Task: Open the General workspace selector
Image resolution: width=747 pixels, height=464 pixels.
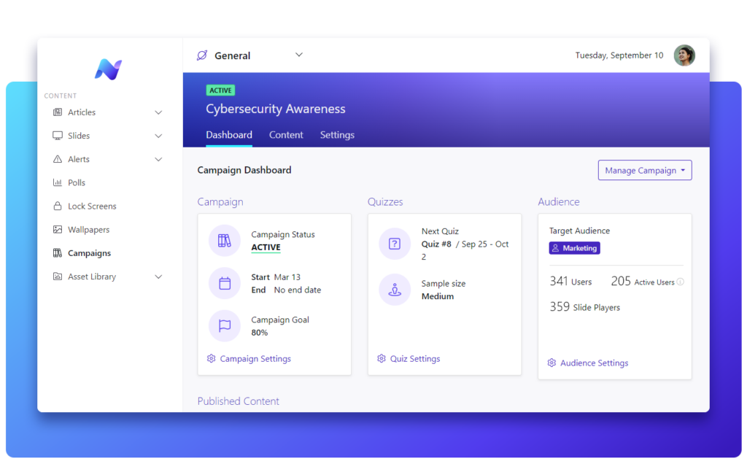Action: (248, 55)
